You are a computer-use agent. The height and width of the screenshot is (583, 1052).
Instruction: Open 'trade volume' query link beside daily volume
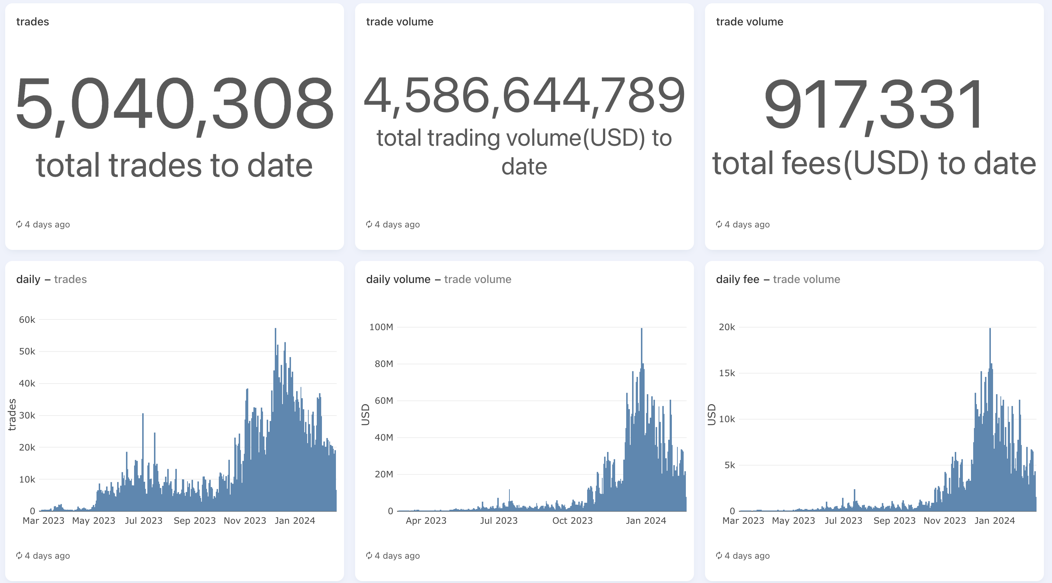[477, 279]
